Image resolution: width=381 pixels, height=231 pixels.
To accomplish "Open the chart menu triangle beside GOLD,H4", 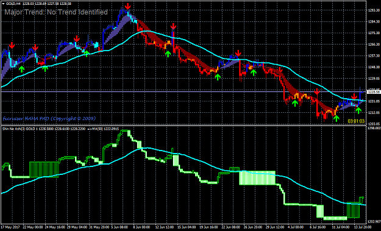I will pyautogui.click(x=3, y=4).
